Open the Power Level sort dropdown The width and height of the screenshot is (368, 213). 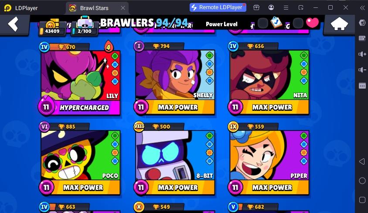pos(221,24)
